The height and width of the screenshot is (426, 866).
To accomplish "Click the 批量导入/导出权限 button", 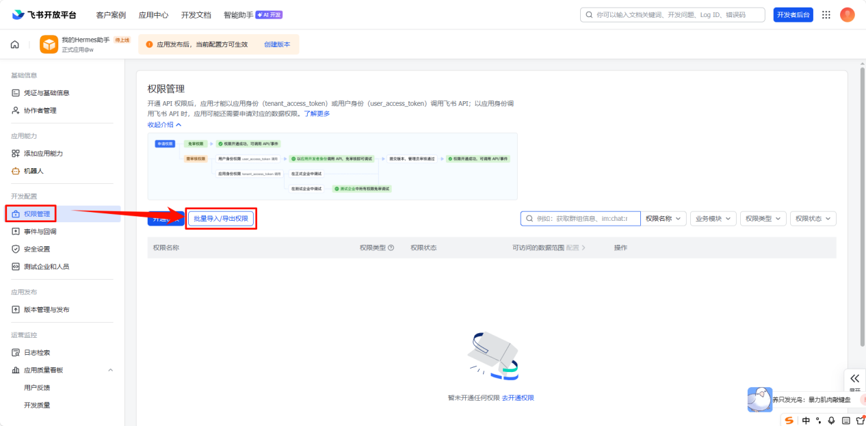I will click(221, 219).
